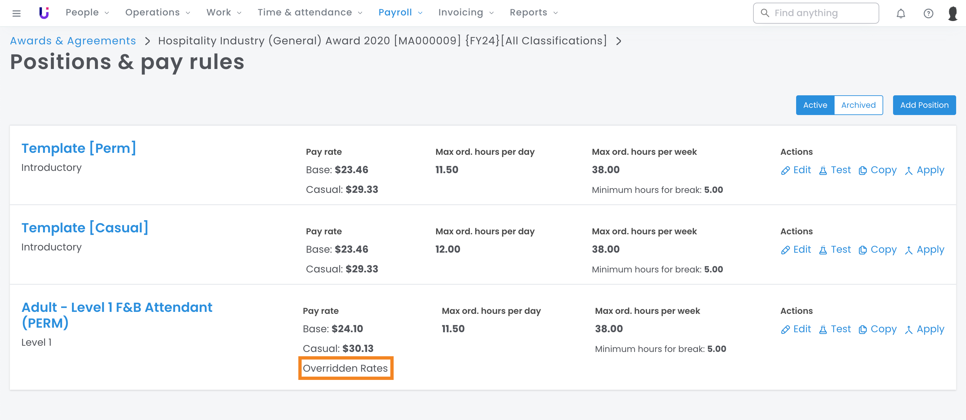Switch to Archived positions view
966x420 pixels.
(858, 105)
